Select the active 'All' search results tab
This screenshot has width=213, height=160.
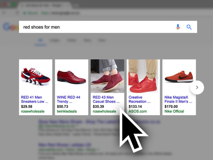[41, 40]
